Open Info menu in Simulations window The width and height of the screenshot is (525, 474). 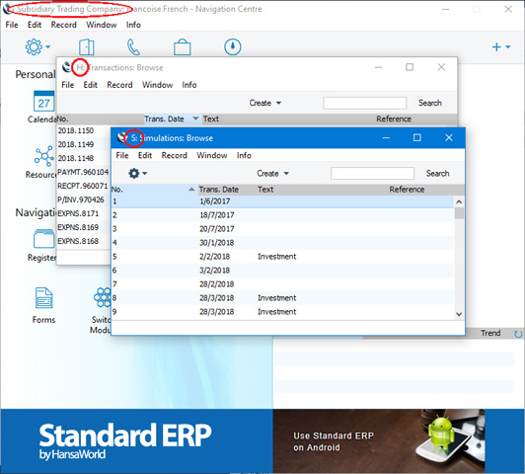pos(244,155)
